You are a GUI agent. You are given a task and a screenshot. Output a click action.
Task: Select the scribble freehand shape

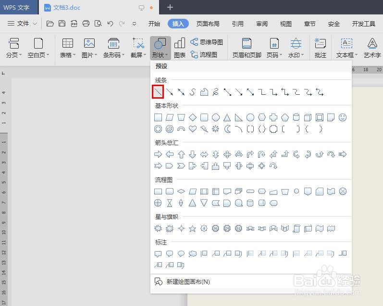[x=215, y=92]
